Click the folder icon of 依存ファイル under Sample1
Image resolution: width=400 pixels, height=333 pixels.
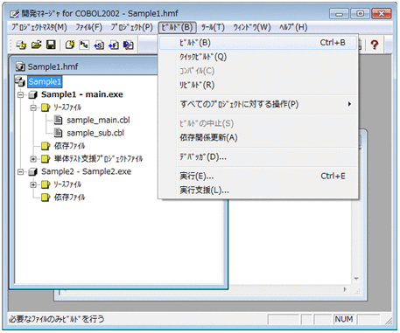[x=46, y=146]
